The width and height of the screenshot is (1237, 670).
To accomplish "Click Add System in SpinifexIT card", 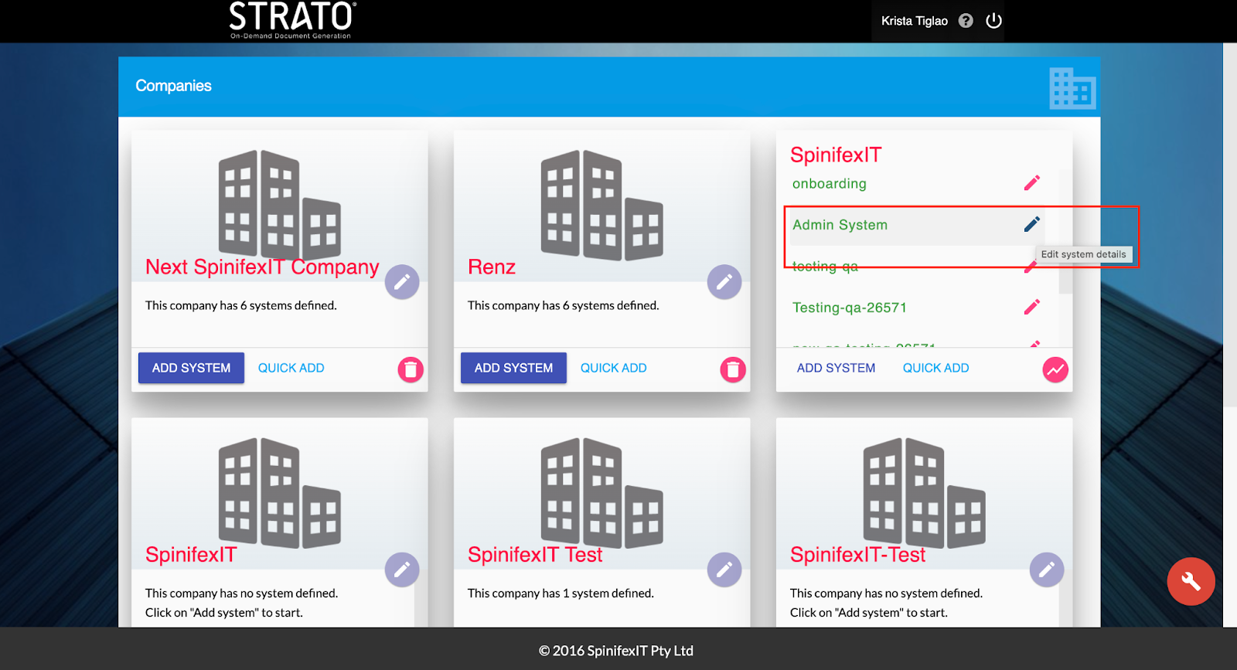I will tap(836, 368).
